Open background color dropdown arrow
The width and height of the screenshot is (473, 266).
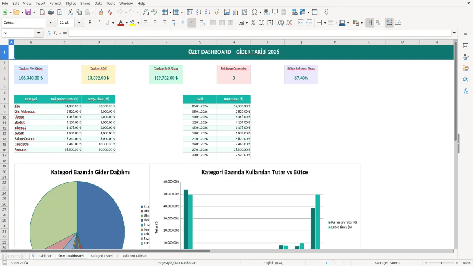(138, 23)
